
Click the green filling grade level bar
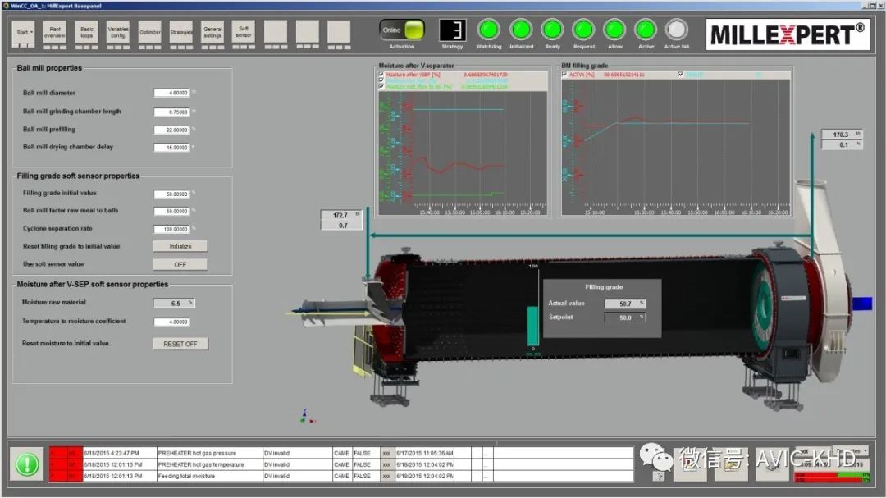click(532, 327)
